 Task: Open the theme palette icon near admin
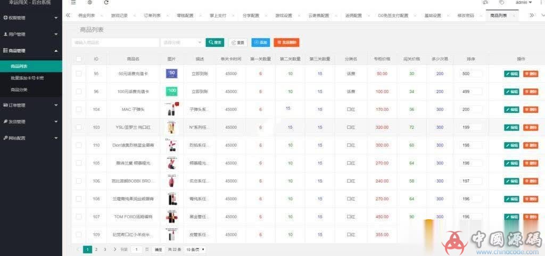point(485,3)
